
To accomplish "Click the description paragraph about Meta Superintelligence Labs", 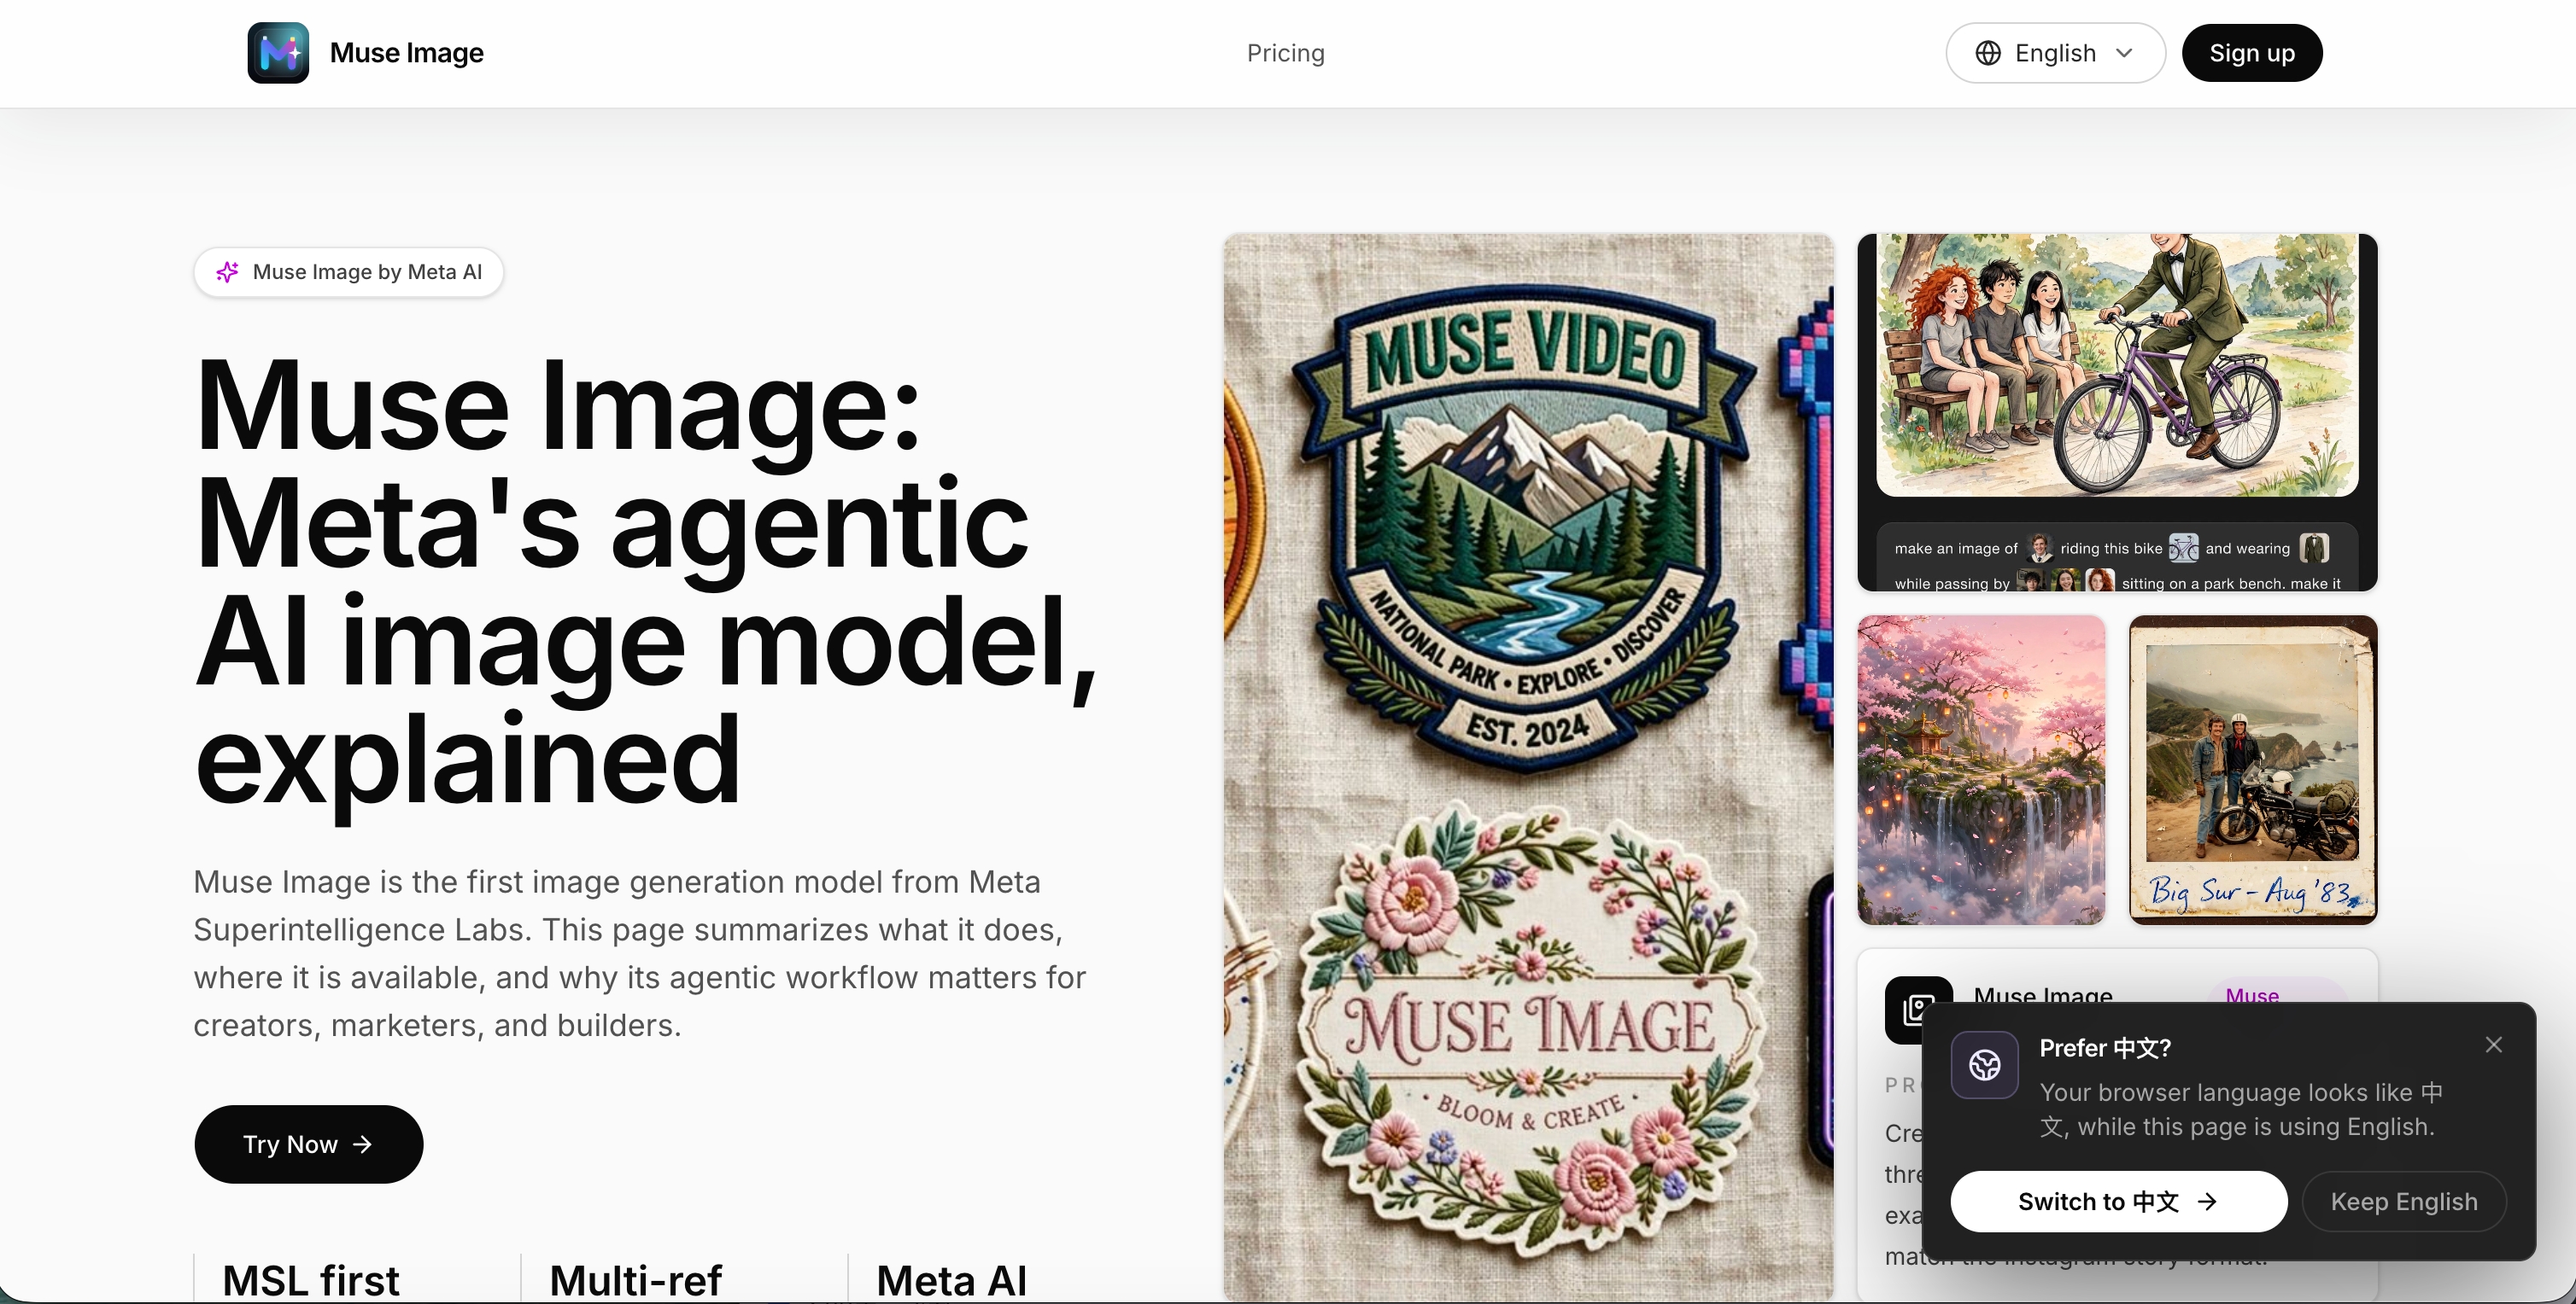I will [640, 953].
